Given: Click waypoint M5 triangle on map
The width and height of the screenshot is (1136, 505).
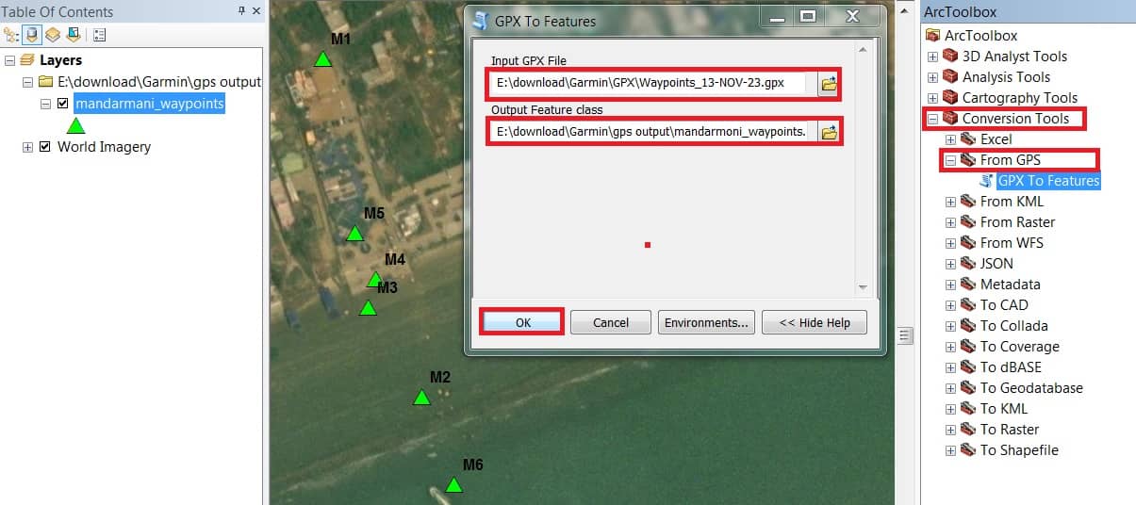Looking at the screenshot, I should pos(354,234).
